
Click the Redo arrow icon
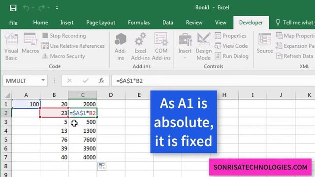coord(41,8)
